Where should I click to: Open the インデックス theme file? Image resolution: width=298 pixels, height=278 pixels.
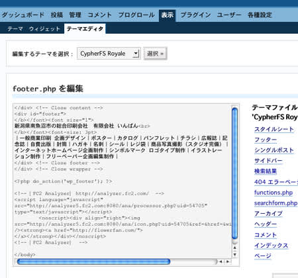[x=272, y=246]
